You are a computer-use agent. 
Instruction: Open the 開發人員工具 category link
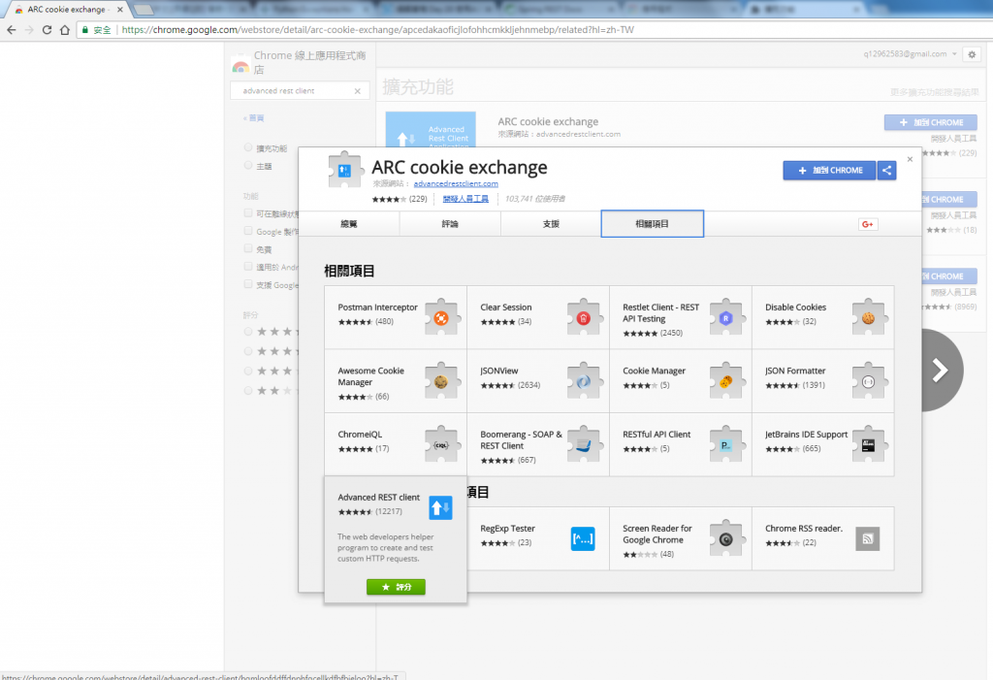[x=465, y=199]
